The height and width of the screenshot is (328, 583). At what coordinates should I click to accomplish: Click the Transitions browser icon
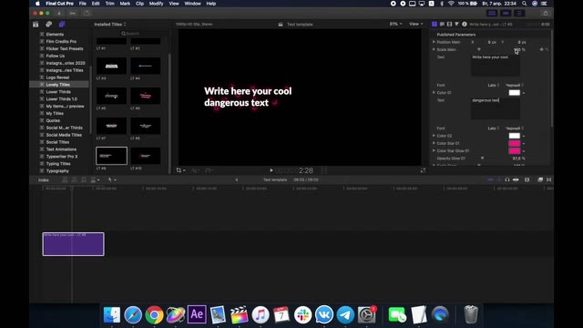click(x=548, y=180)
